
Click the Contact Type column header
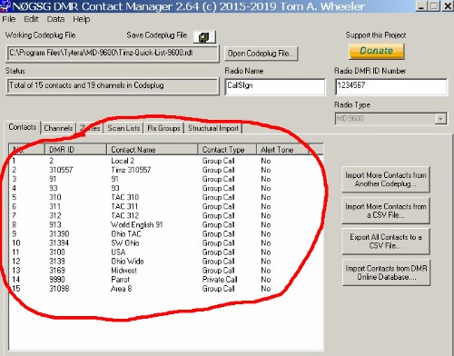click(227, 150)
